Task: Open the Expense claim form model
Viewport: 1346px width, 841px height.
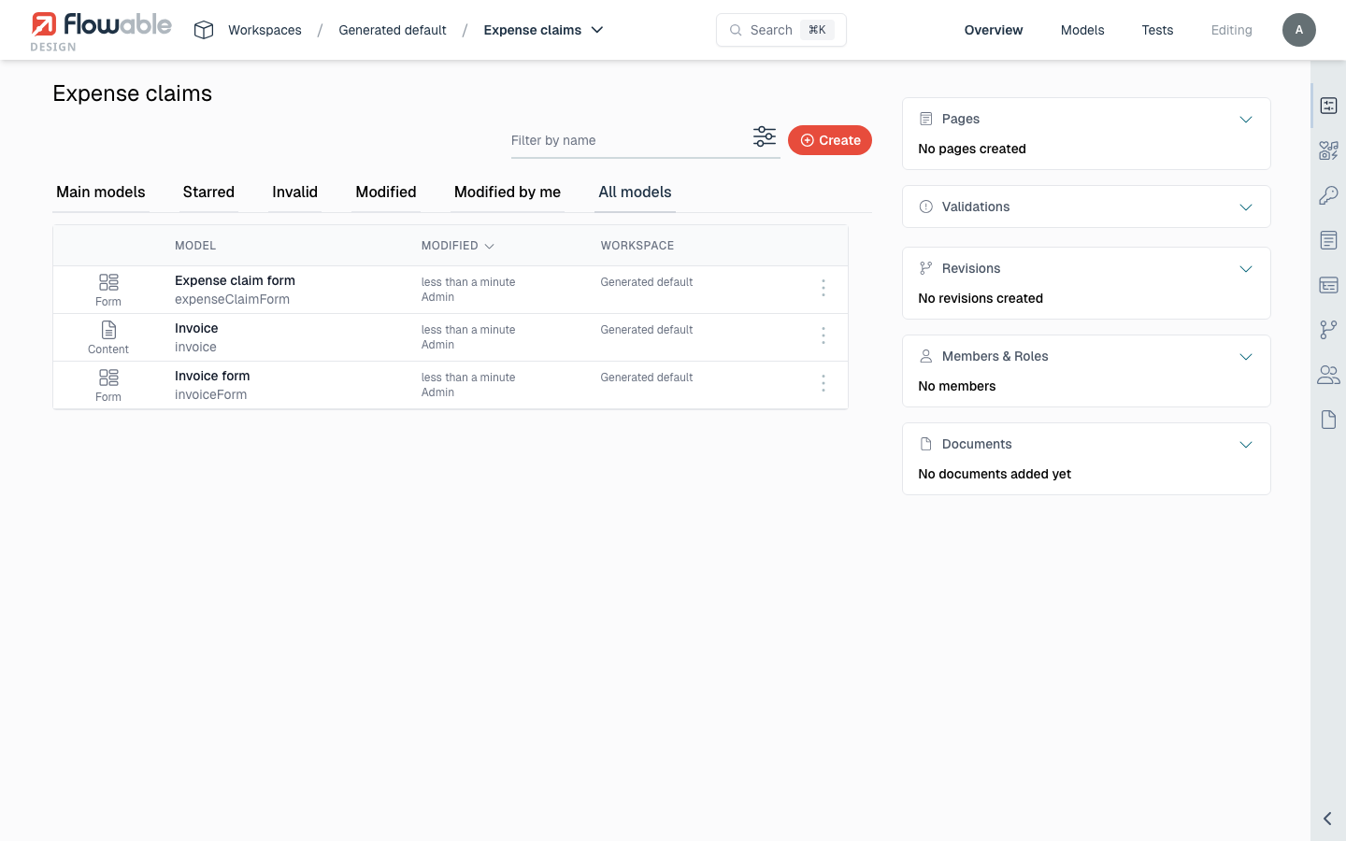Action: pos(235,280)
